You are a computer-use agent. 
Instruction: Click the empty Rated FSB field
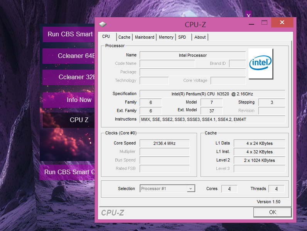[x=164, y=169]
